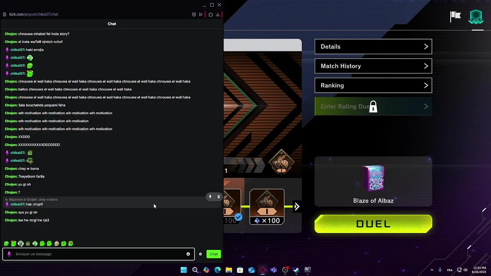Click the tray microphone icon
The height and width of the screenshot is (276, 491).
click(440, 270)
